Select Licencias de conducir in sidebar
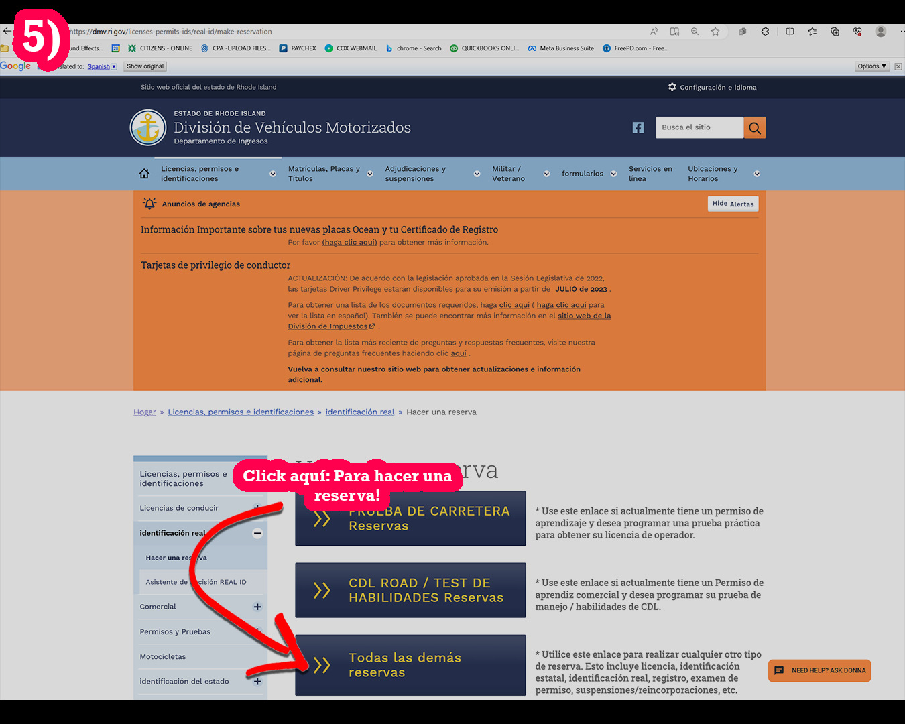905x724 pixels. point(179,508)
